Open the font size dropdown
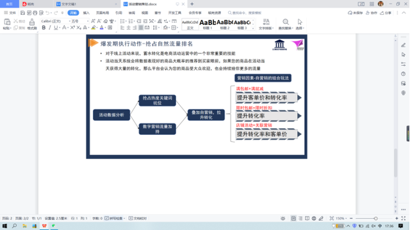This screenshot has width=410, height=230. 80,21
